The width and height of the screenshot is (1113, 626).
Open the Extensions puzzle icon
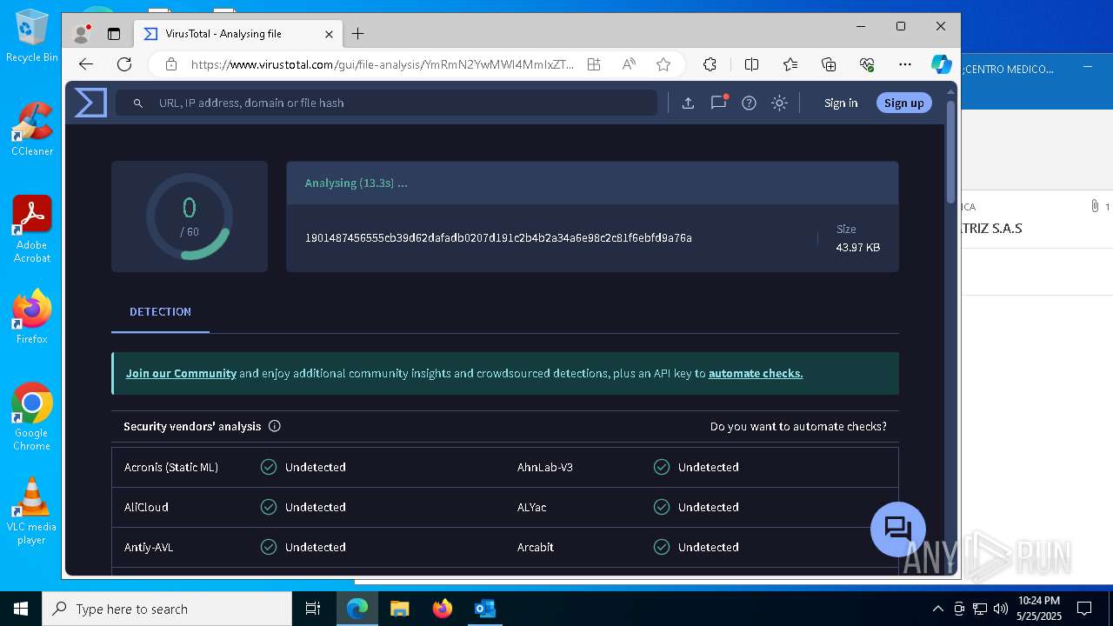[x=710, y=64]
